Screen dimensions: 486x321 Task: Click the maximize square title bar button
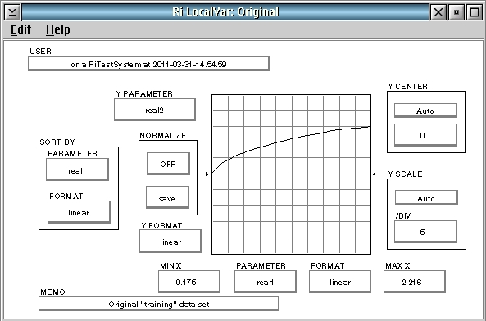[475, 12]
